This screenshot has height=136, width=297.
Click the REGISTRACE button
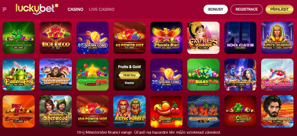247,9
